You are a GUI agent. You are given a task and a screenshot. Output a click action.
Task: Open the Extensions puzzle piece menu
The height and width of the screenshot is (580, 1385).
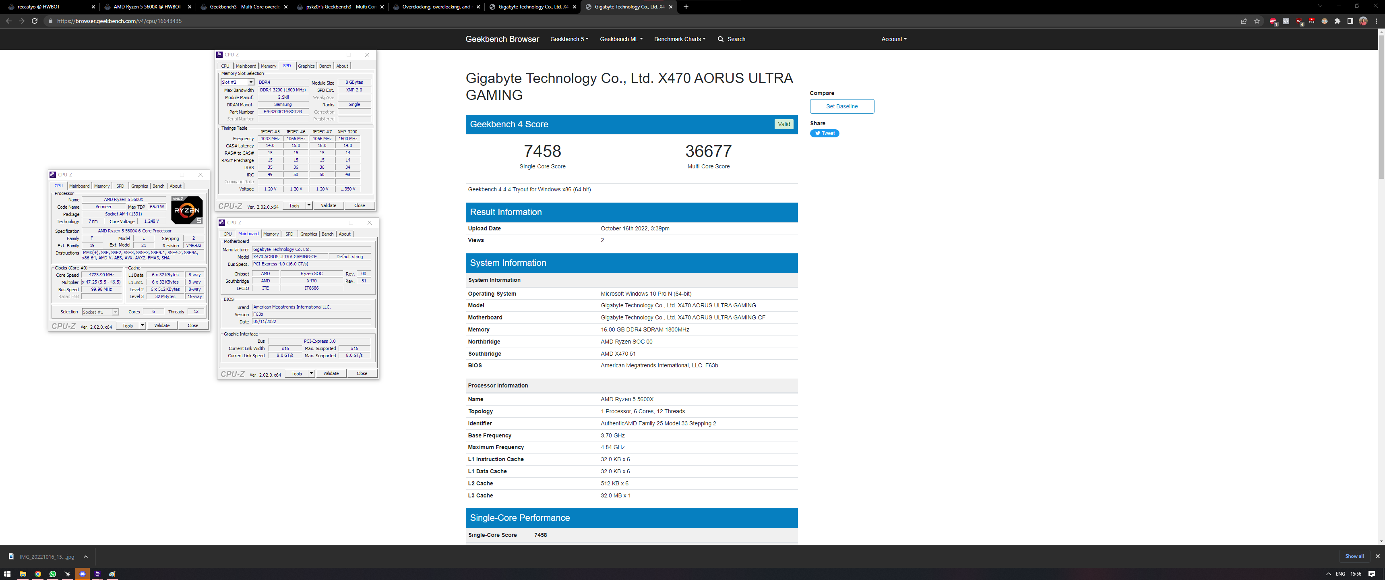1337,21
